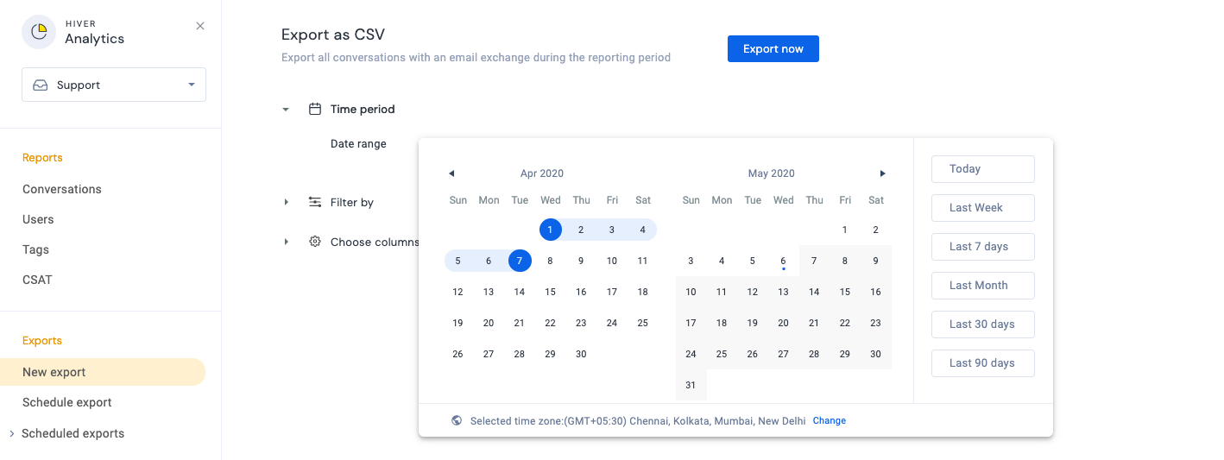Click the Hiver Analytics pie chart logo
Screen dimensions: 1224x460
(x=39, y=32)
